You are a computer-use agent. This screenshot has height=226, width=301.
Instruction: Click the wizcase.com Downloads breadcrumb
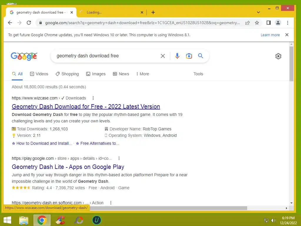(x=76, y=98)
